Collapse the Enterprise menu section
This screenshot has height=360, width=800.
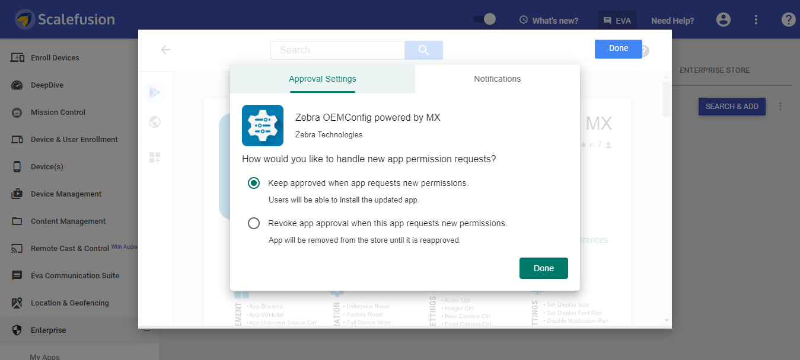click(x=147, y=330)
